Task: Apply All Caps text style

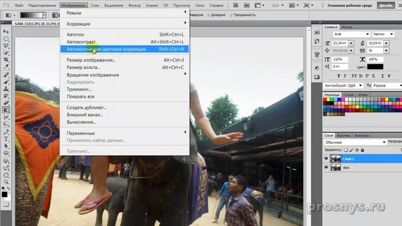Action: tap(354, 76)
